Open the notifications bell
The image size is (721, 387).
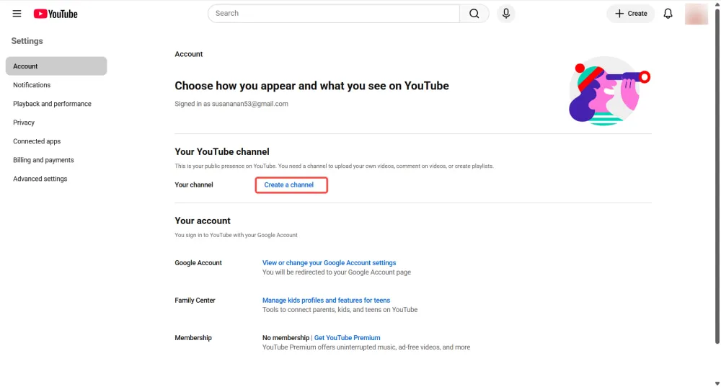coord(668,14)
